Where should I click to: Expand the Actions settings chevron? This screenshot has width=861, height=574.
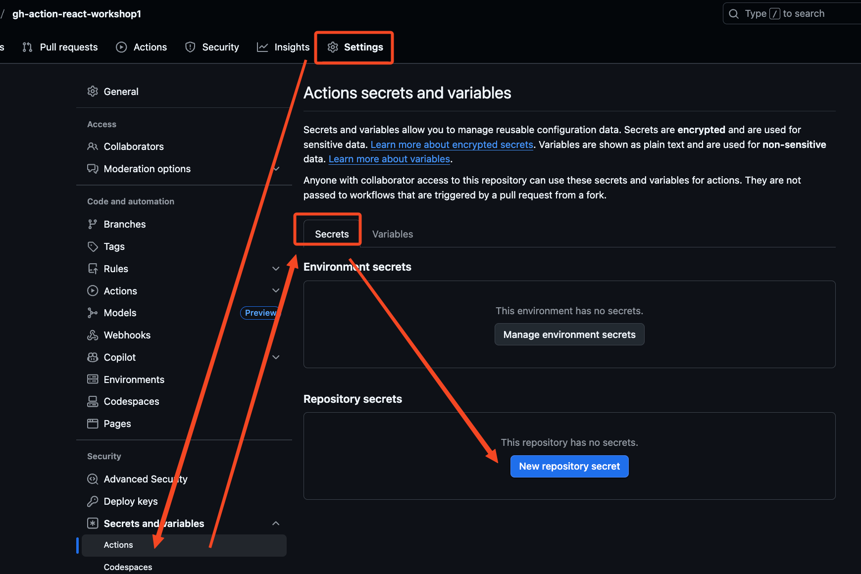tap(276, 291)
